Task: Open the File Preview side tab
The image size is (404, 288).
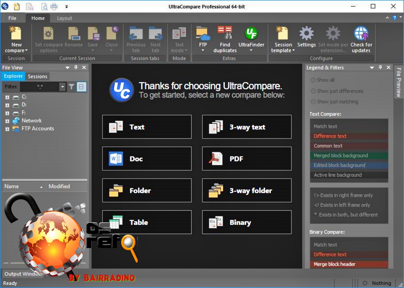Action: click(399, 82)
